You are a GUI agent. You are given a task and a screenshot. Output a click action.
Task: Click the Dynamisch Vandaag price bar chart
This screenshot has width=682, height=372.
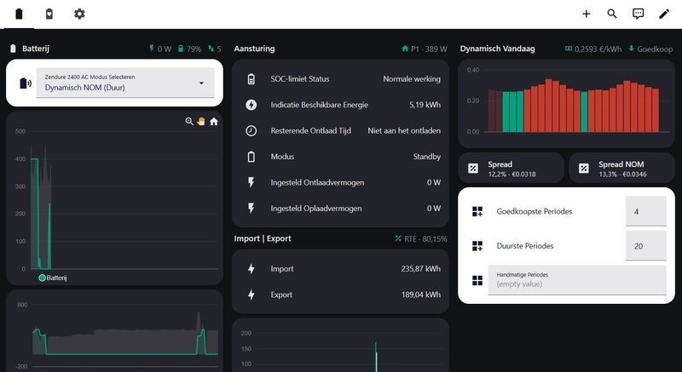click(566, 103)
